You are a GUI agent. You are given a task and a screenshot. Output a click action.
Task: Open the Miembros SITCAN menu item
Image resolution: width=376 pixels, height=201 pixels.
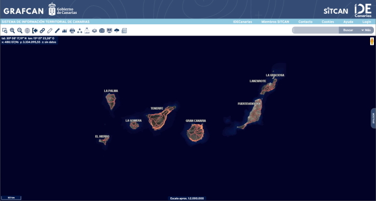click(275, 22)
